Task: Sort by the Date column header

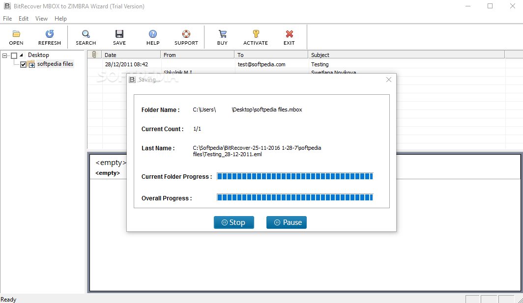Action: [131, 55]
